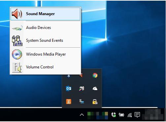Select Audio Devices menu entry
166x122 pixels.
(x=45, y=28)
